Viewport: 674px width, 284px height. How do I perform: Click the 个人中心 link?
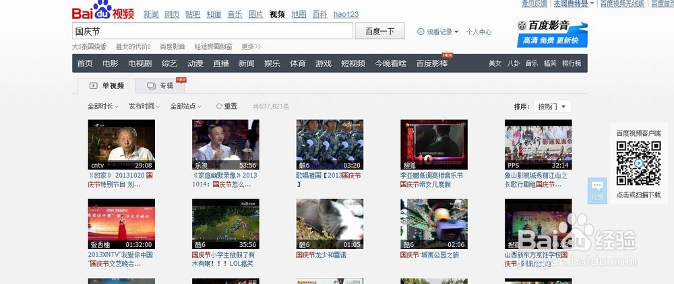coord(479,32)
